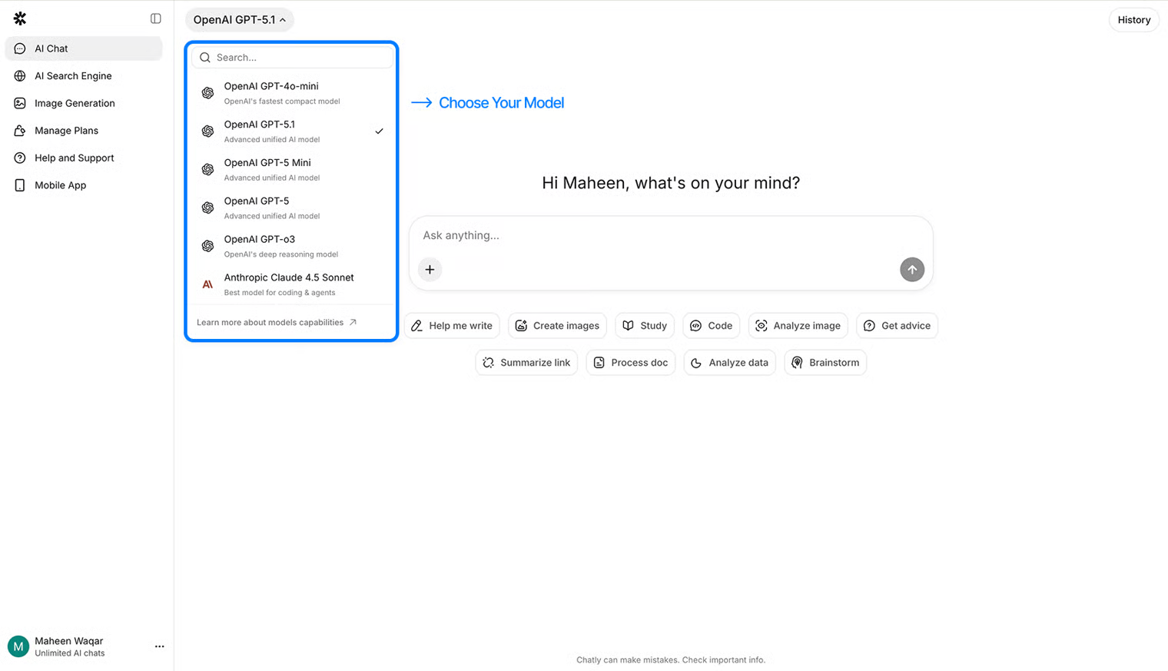Open AI Chat in sidebar

84,48
